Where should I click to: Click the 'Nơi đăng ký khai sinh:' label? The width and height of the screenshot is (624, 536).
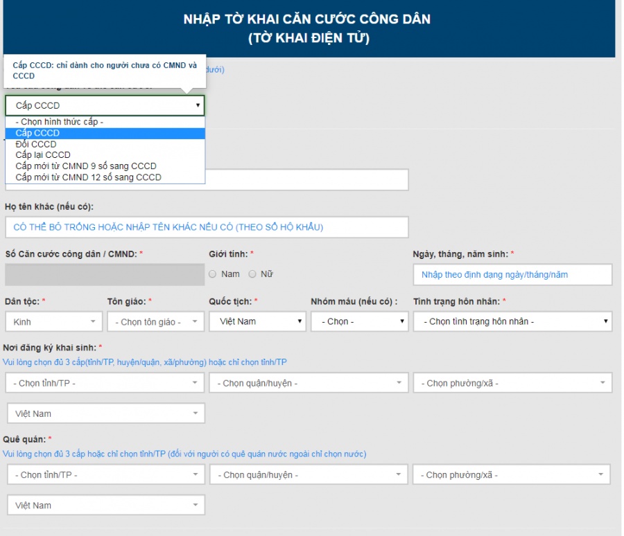(50, 348)
